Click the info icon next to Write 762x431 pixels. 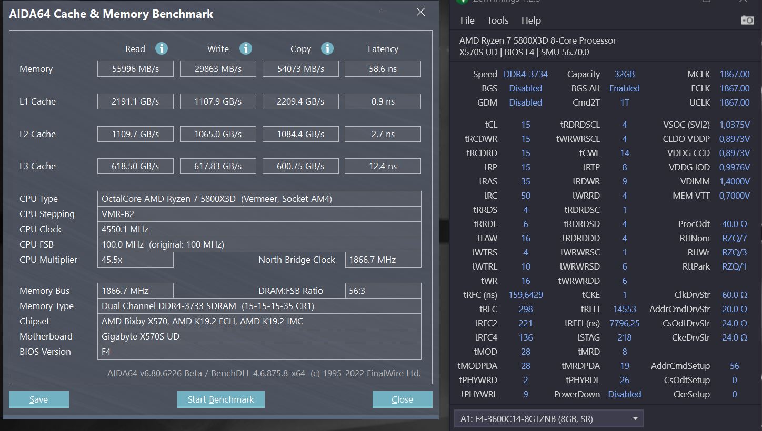click(x=245, y=49)
